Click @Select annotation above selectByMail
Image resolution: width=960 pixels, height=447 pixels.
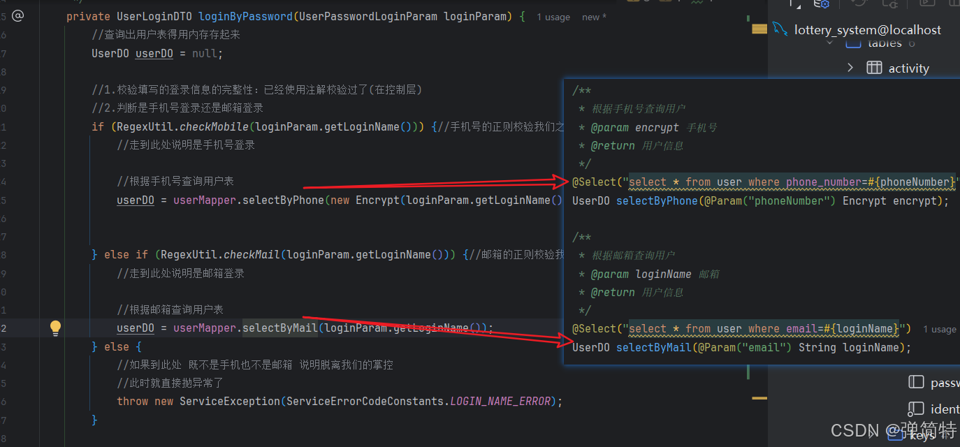point(594,329)
